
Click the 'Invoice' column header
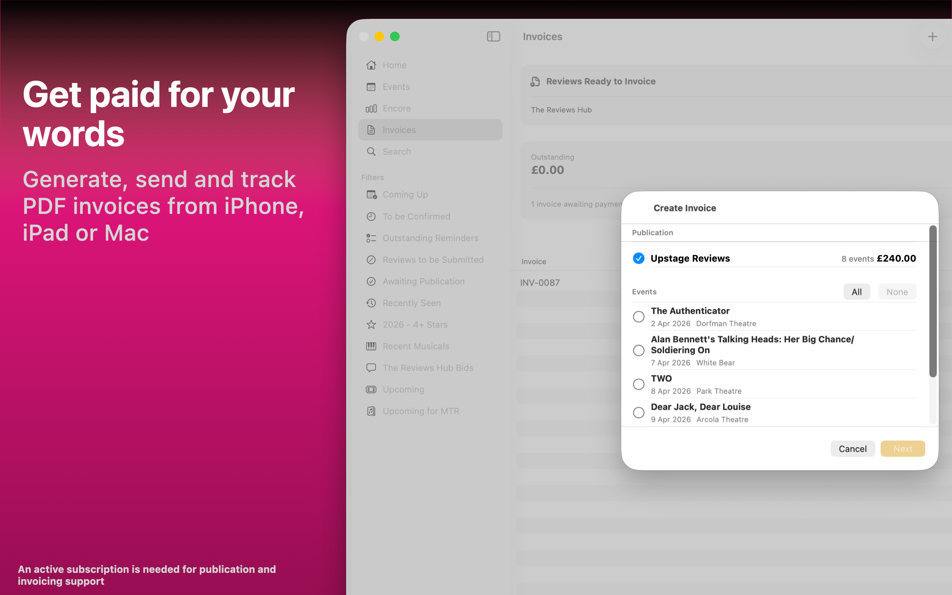pyautogui.click(x=534, y=262)
